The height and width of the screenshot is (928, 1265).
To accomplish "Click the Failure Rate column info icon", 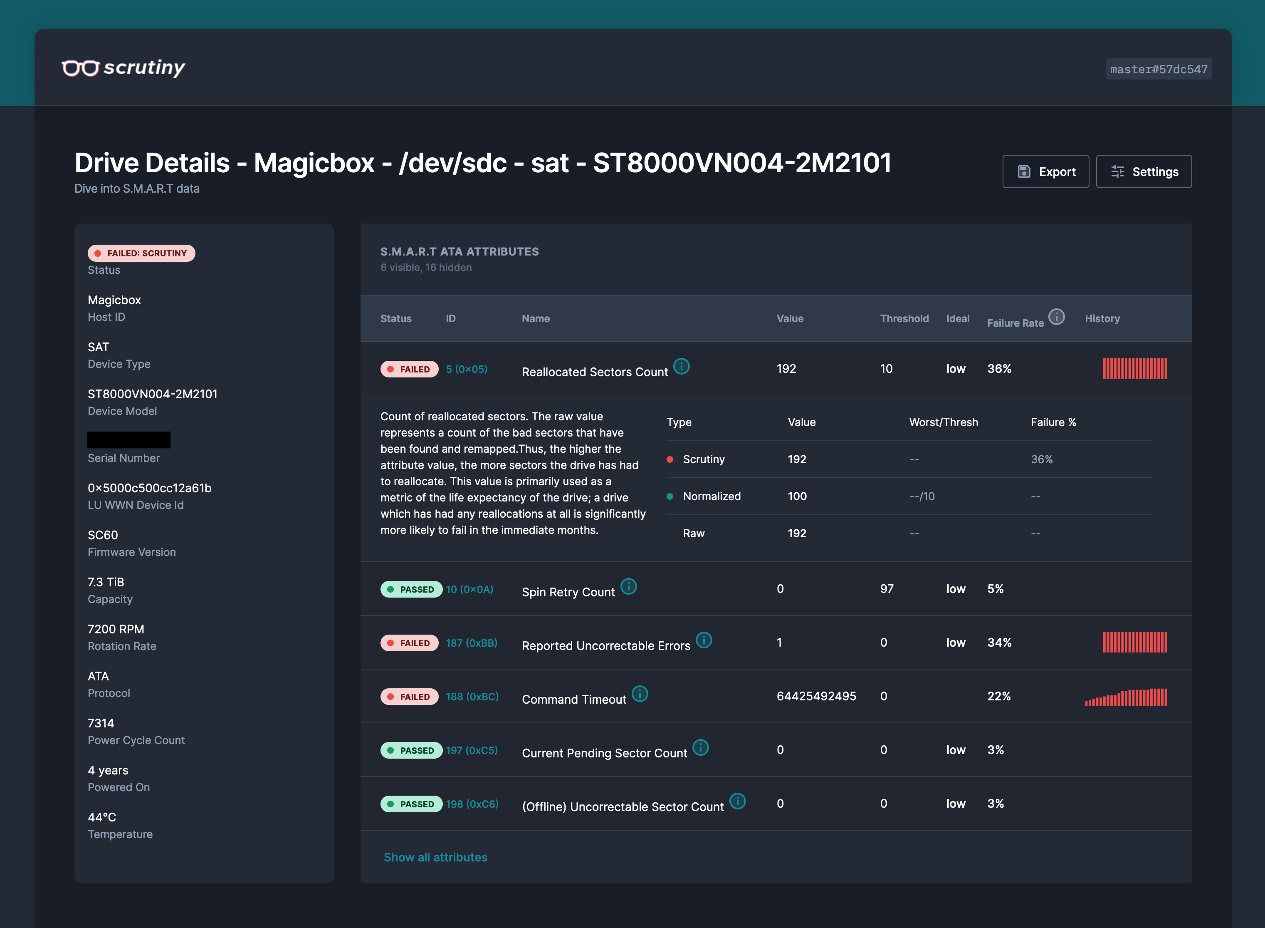I will point(1056,317).
